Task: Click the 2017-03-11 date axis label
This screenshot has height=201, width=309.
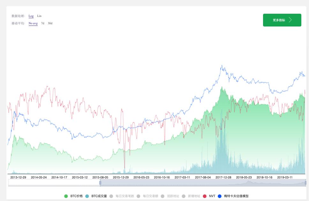Action: 182,177
